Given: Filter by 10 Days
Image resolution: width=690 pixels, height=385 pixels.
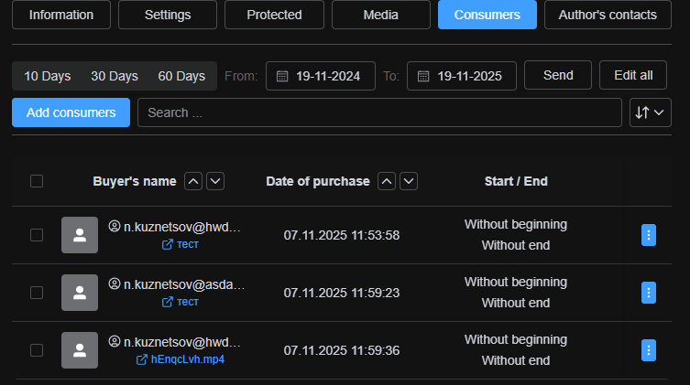Looking at the screenshot, I should (x=47, y=76).
